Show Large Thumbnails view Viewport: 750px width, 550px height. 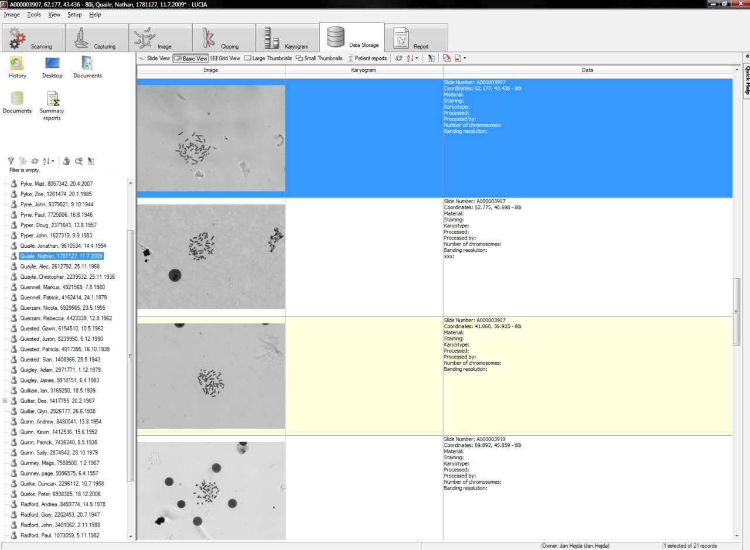coord(268,59)
